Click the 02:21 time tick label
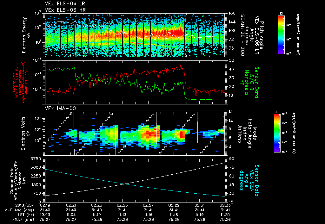The image size is (325, 224). click(x=71, y=205)
